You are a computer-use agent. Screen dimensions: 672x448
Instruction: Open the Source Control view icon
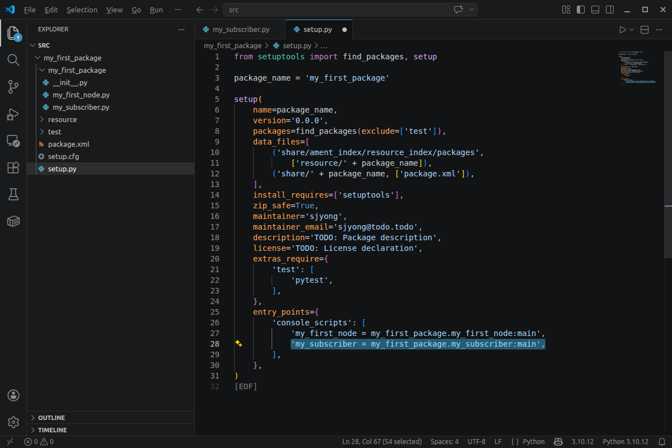pyautogui.click(x=13, y=87)
